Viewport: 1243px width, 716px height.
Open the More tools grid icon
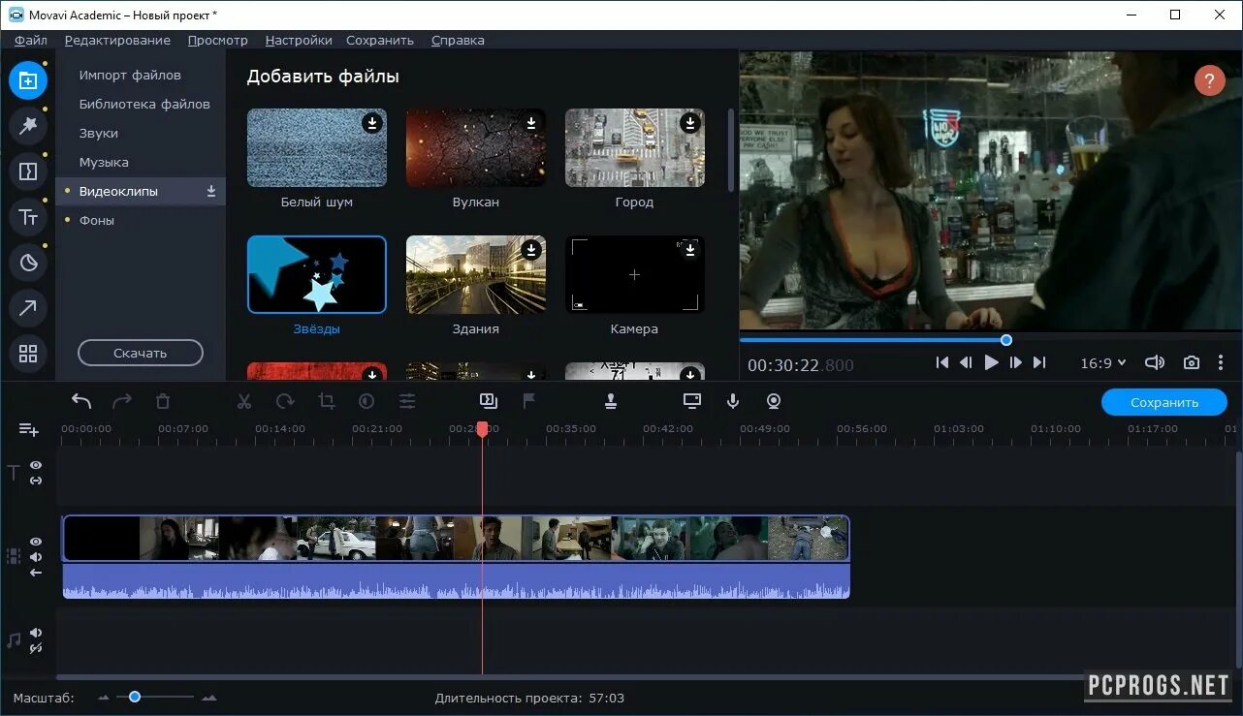coord(28,354)
